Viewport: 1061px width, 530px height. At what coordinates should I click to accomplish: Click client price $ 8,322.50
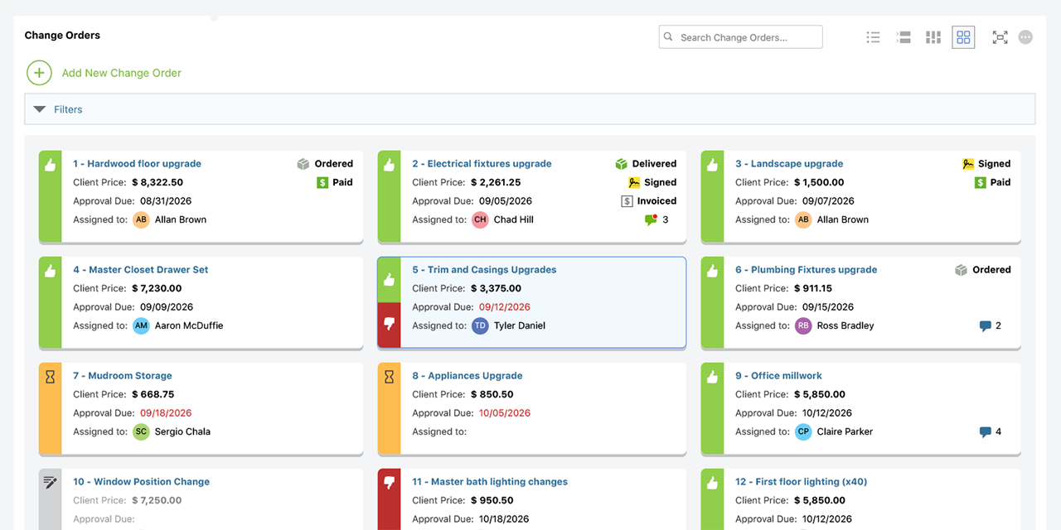point(157,182)
